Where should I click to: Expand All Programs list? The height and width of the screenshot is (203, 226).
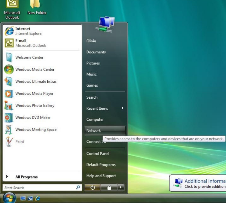[42, 177]
